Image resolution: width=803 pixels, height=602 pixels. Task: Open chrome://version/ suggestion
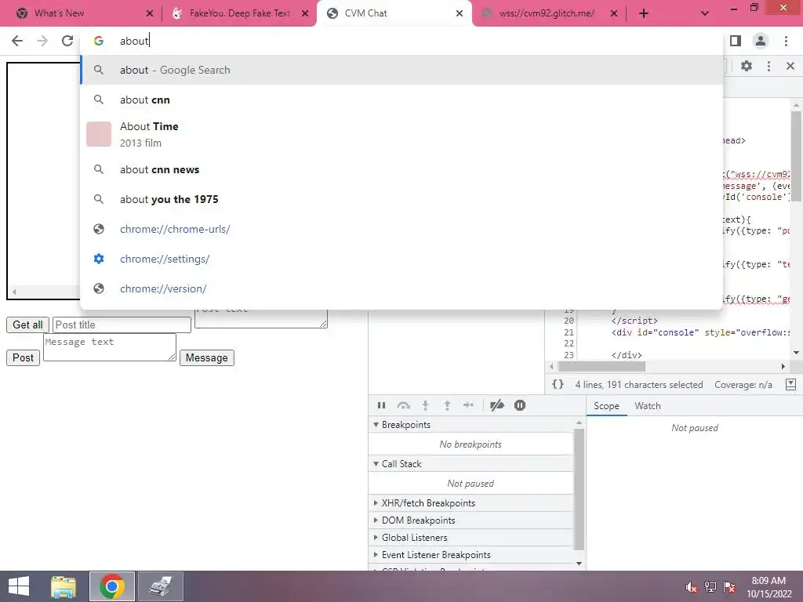click(x=401, y=288)
